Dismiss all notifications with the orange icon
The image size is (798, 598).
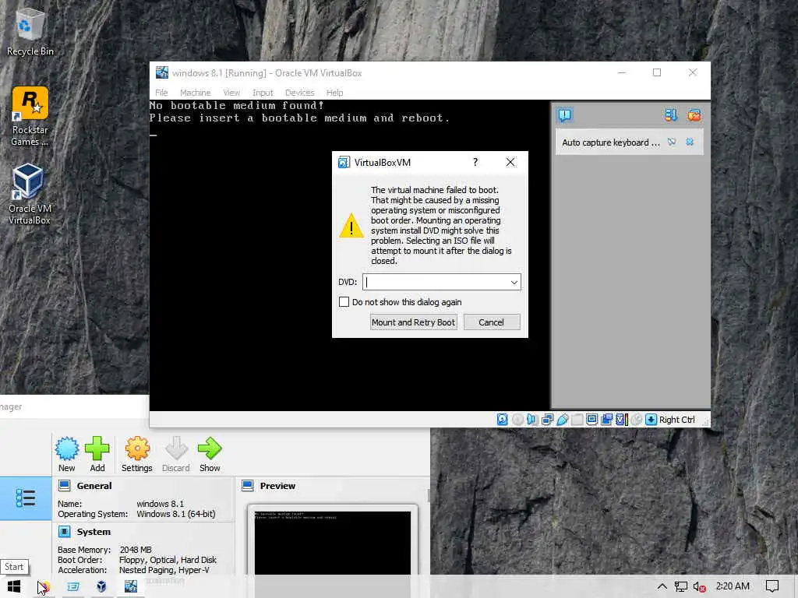pyautogui.click(x=694, y=115)
